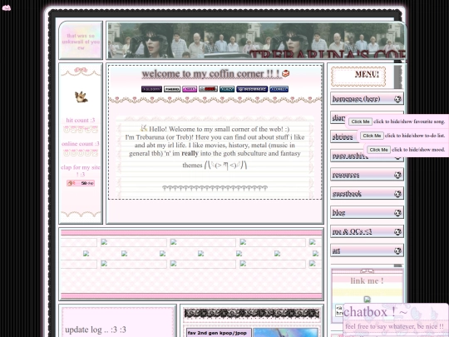Click the hit count digit counter
This screenshot has height=337, width=449.
tap(81, 130)
